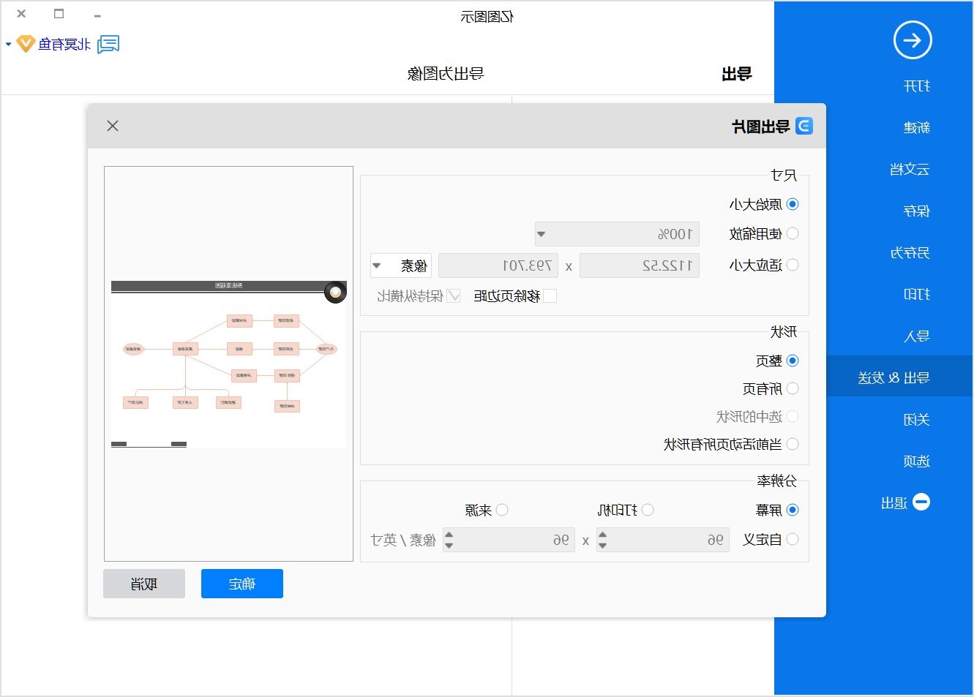Click the yellow diamond VIP icon
Viewport: 974px width, 697px height.
(x=26, y=44)
